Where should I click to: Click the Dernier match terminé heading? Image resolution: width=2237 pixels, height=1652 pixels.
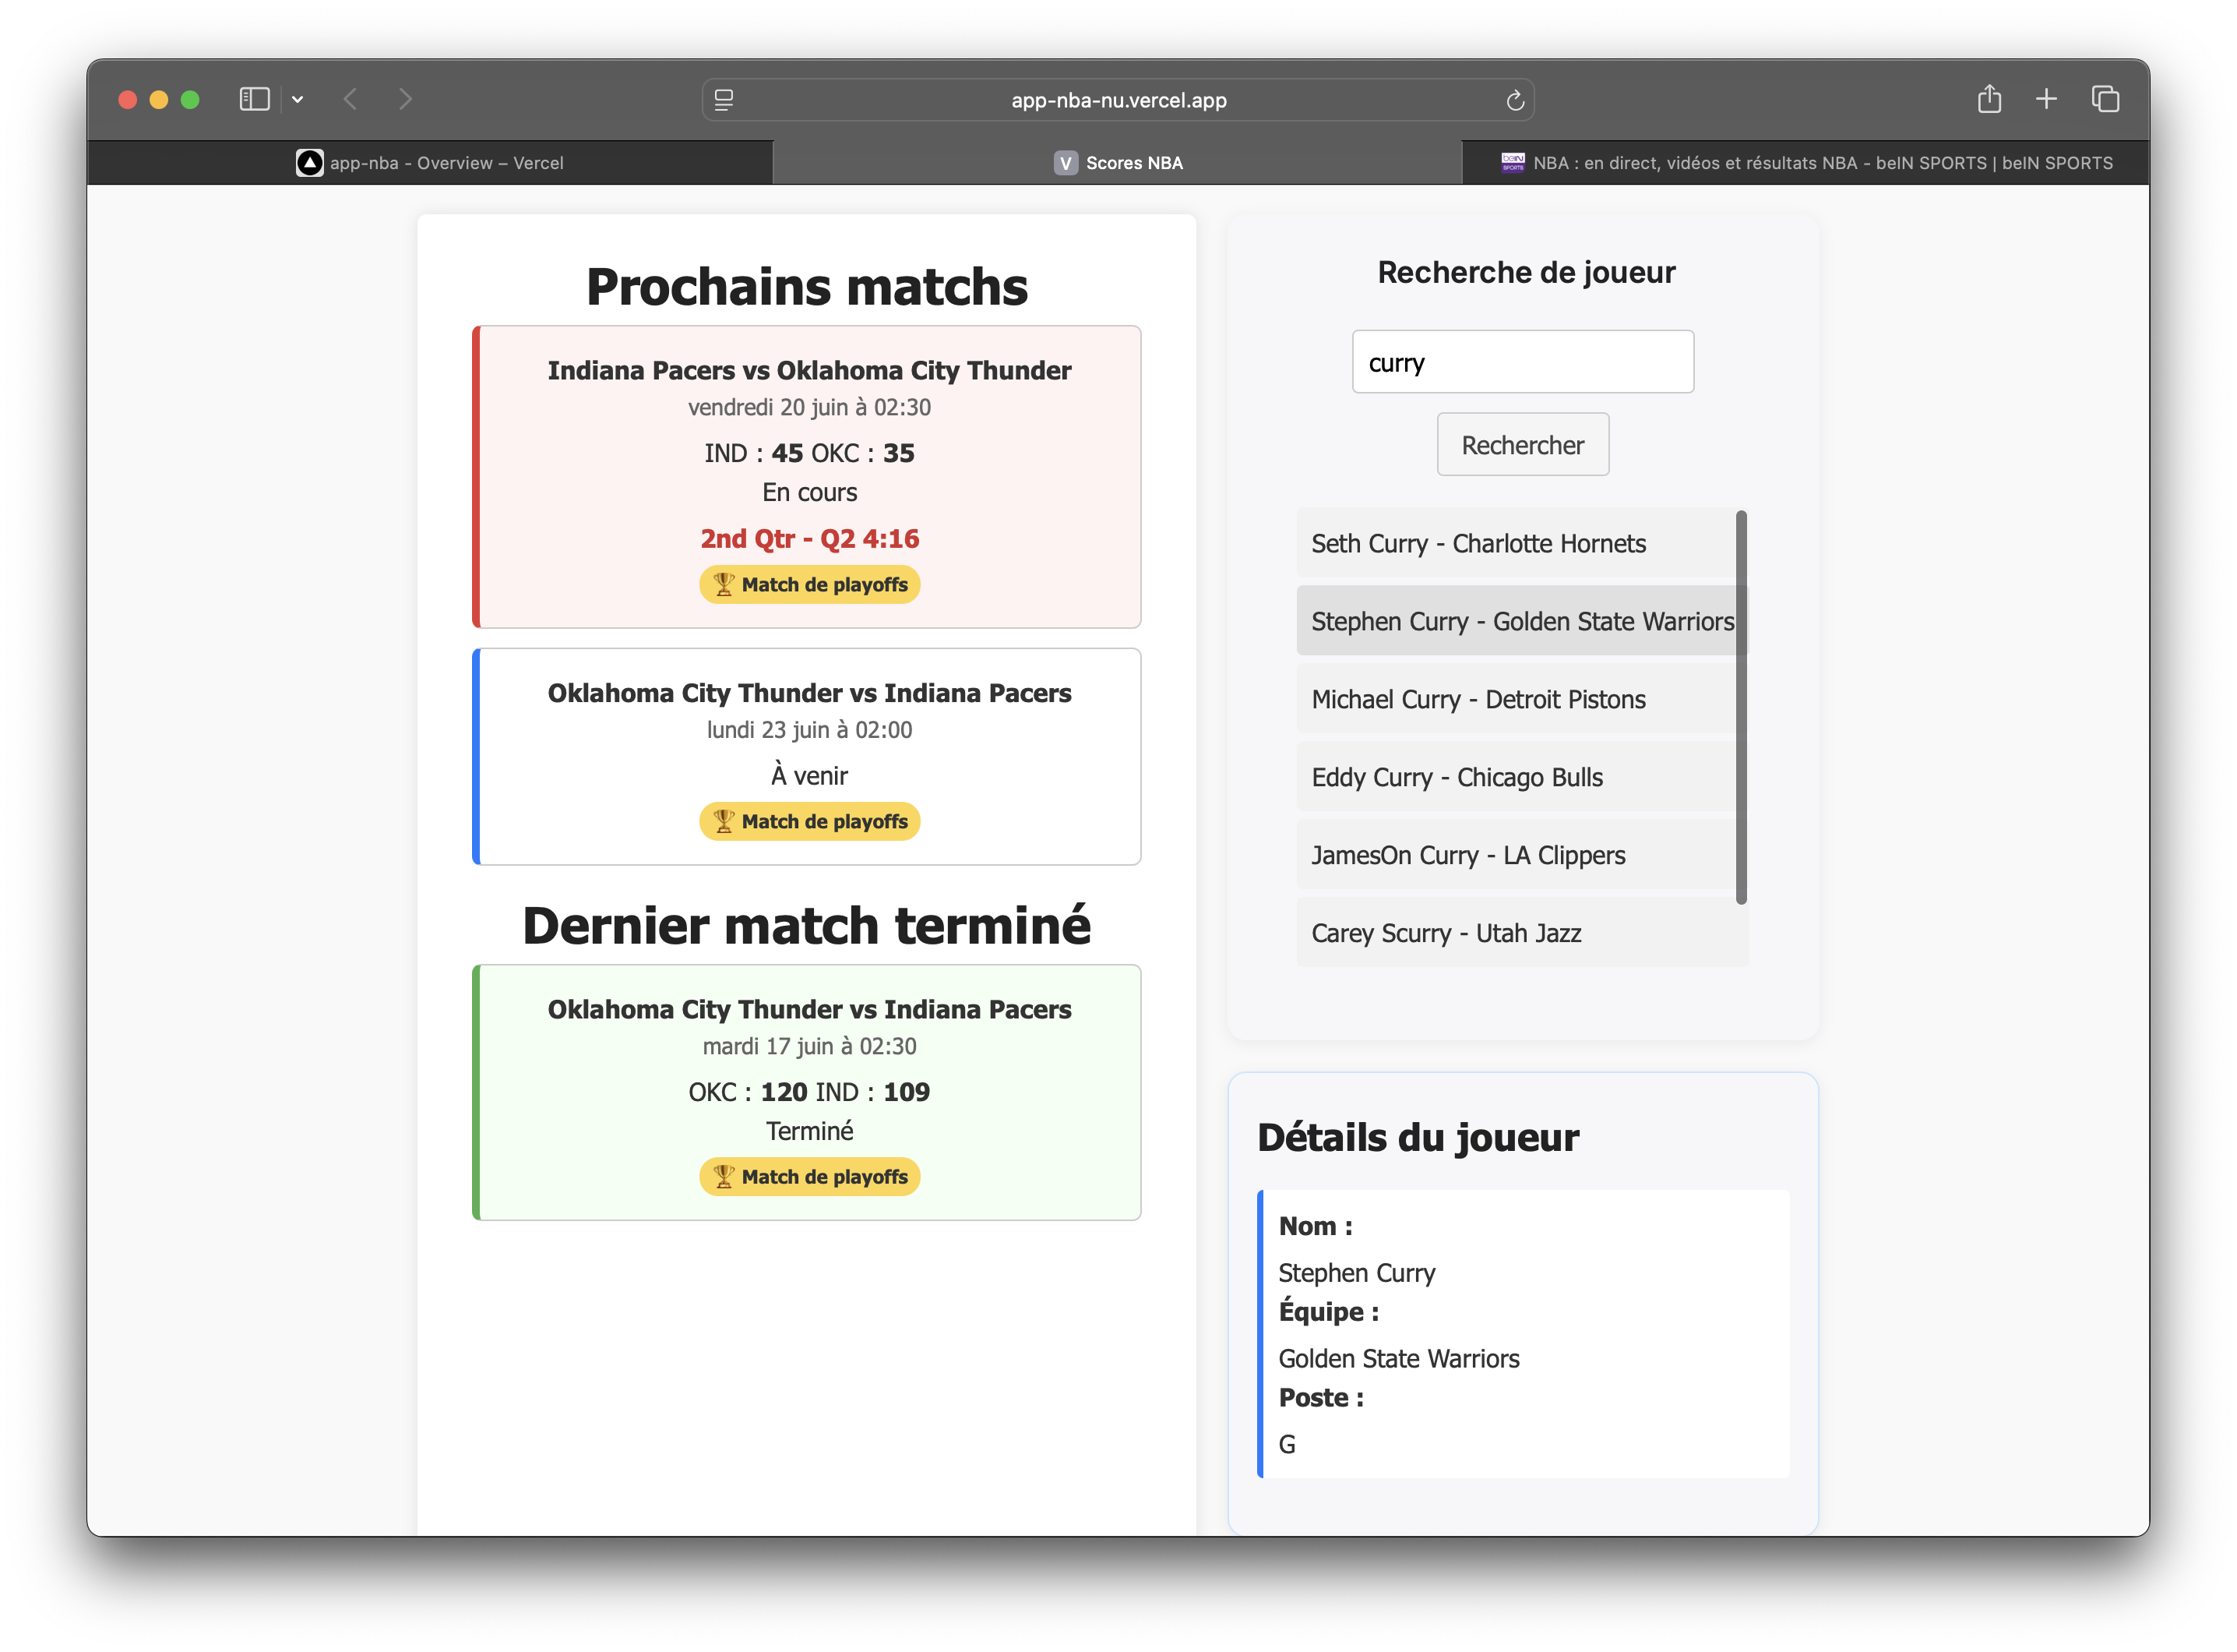point(807,925)
